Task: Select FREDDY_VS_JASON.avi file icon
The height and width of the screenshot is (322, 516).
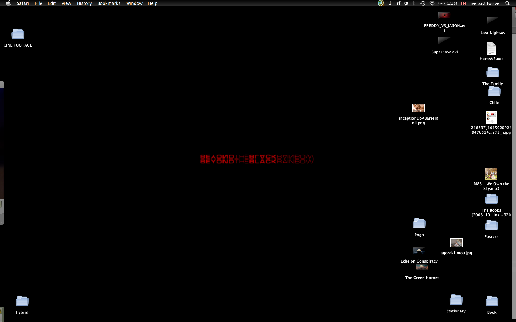Action: (x=444, y=15)
